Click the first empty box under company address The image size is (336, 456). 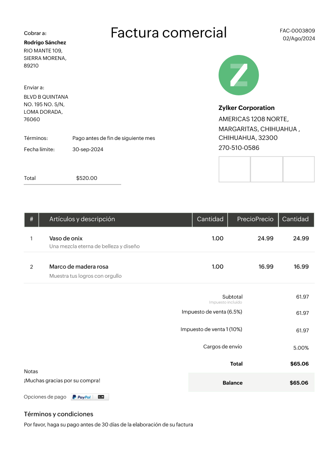pos(234,169)
